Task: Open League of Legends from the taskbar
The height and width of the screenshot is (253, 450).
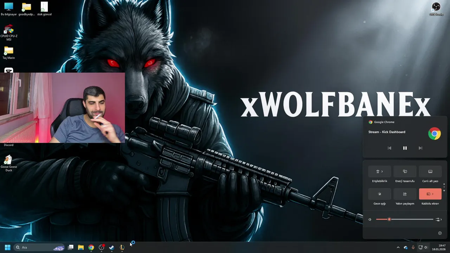Action: point(122,247)
